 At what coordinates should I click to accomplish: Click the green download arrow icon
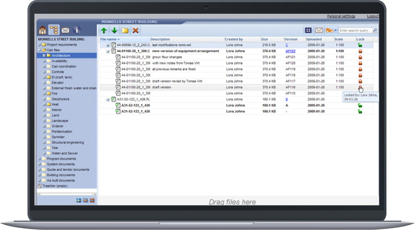114,30
